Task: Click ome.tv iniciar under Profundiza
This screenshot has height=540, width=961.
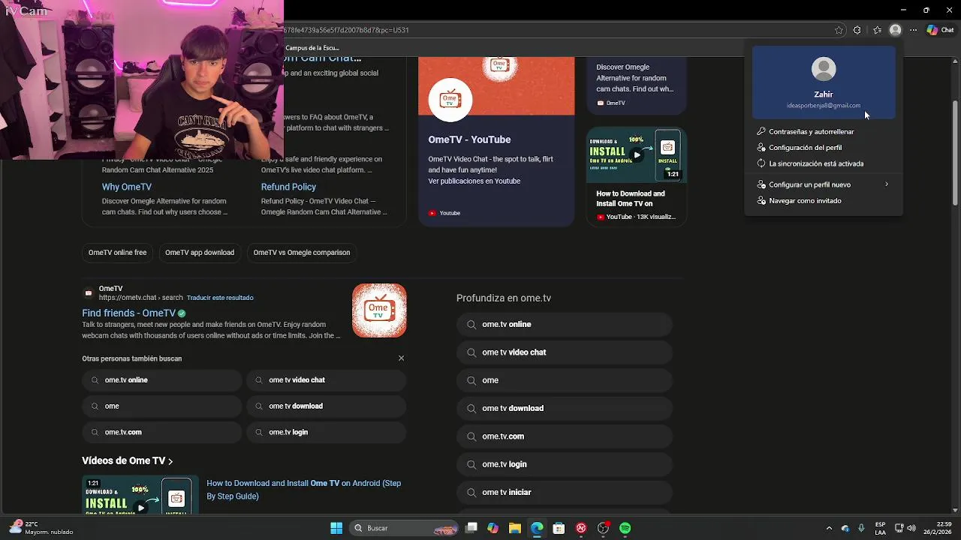Action: click(565, 493)
